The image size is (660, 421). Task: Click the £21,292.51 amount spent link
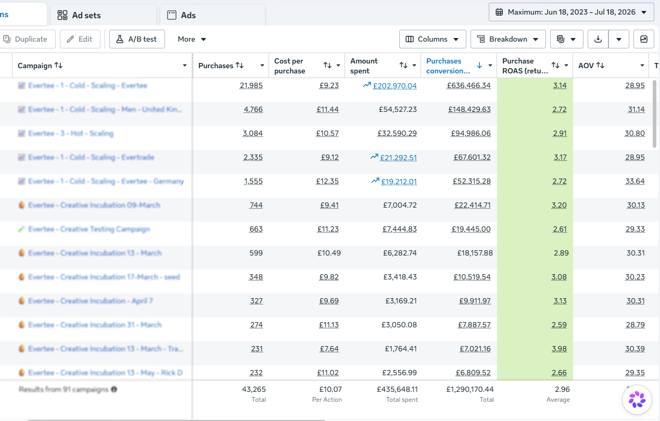(x=398, y=158)
